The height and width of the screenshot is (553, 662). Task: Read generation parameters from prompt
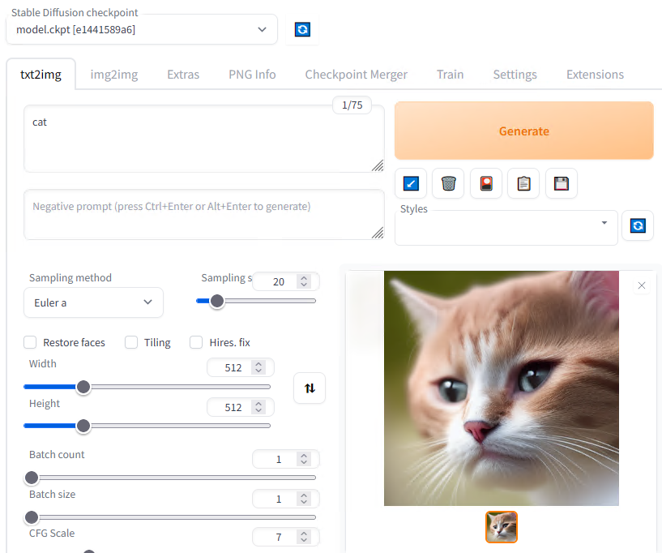click(411, 183)
